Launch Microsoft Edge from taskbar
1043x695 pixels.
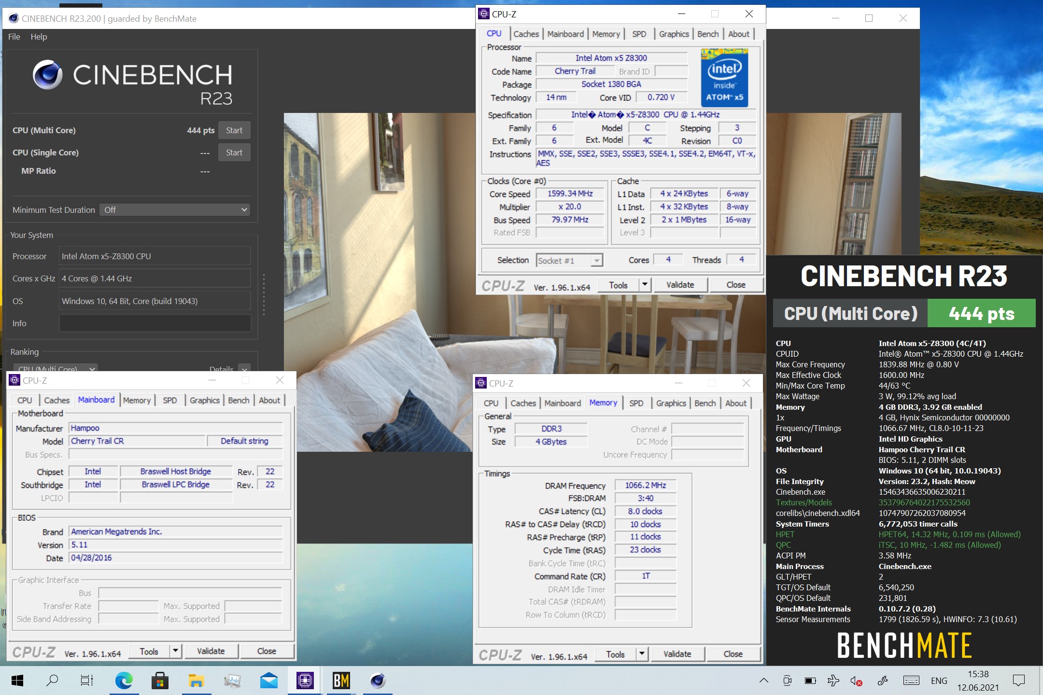(x=124, y=681)
